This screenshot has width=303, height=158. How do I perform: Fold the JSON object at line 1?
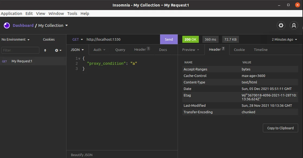79,59
